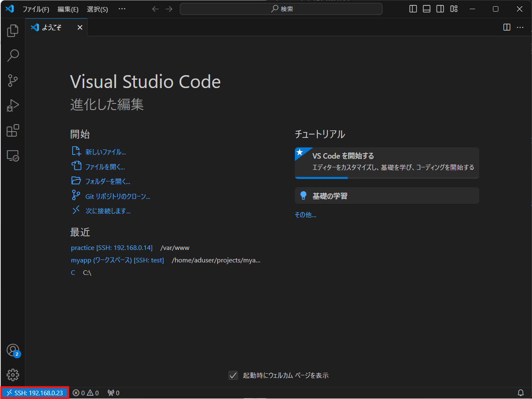Screen dimensions: 532x399
Task: Expand the hidden menus ellipsis in title bar
Action: tap(122, 9)
